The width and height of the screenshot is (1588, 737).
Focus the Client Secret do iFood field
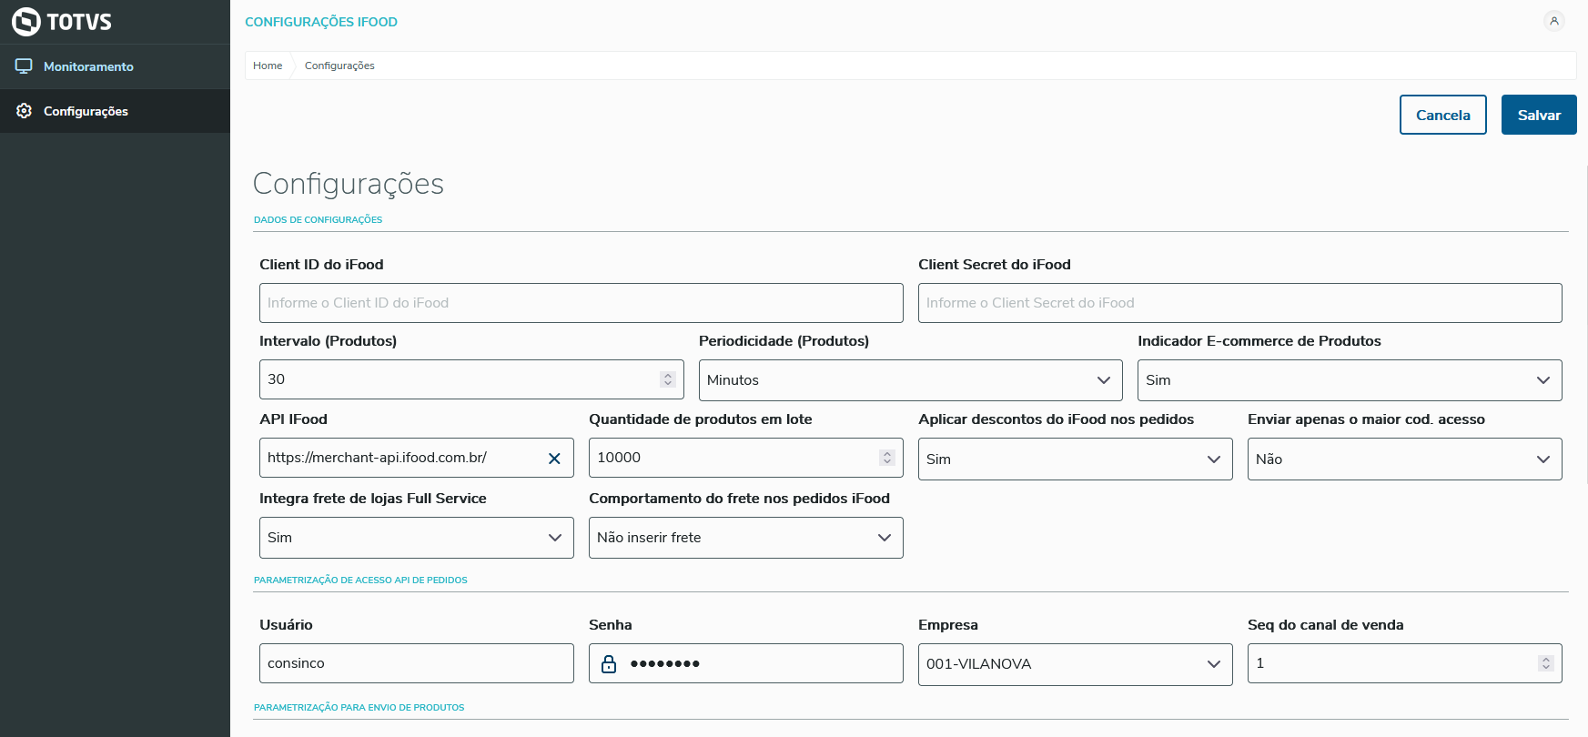pyautogui.click(x=1239, y=303)
